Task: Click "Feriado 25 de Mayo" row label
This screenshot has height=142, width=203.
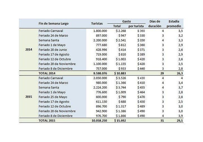Action: coord(53,97)
